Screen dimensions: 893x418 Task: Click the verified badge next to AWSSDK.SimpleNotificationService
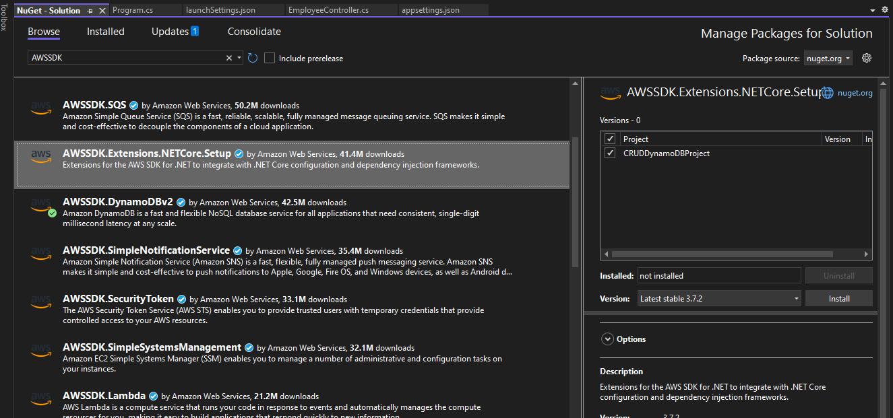pos(237,250)
